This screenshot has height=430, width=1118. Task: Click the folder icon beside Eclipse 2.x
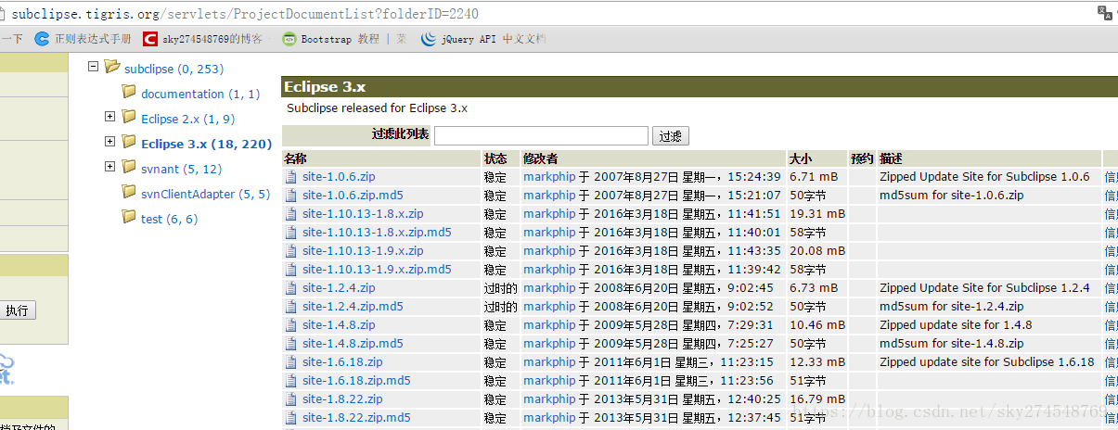(129, 117)
